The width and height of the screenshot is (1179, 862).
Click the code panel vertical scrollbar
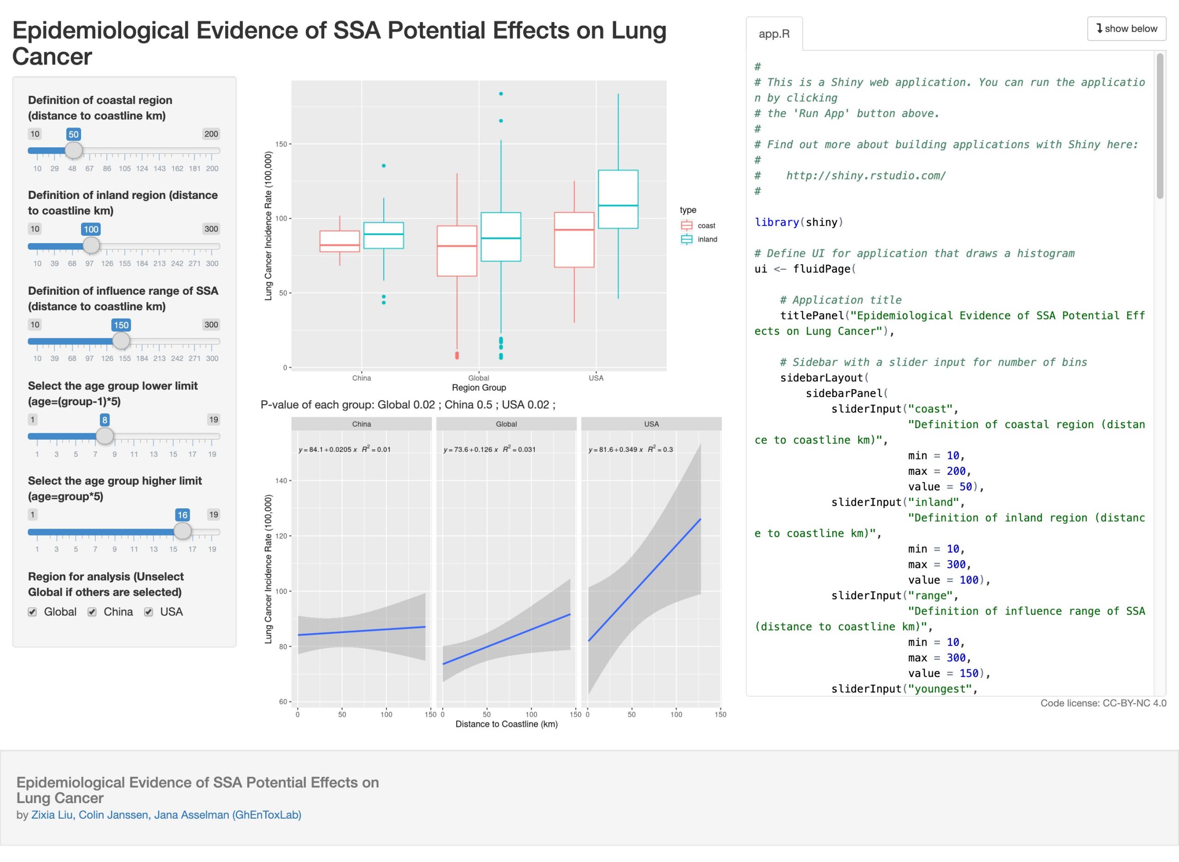[1160, 126]
